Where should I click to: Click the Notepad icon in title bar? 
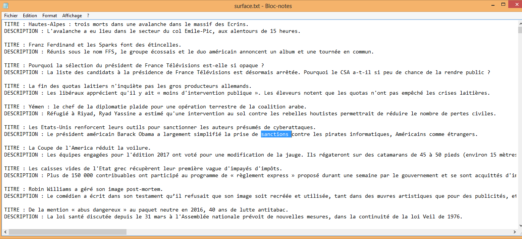pyautogui.click(x=6, y=6)
